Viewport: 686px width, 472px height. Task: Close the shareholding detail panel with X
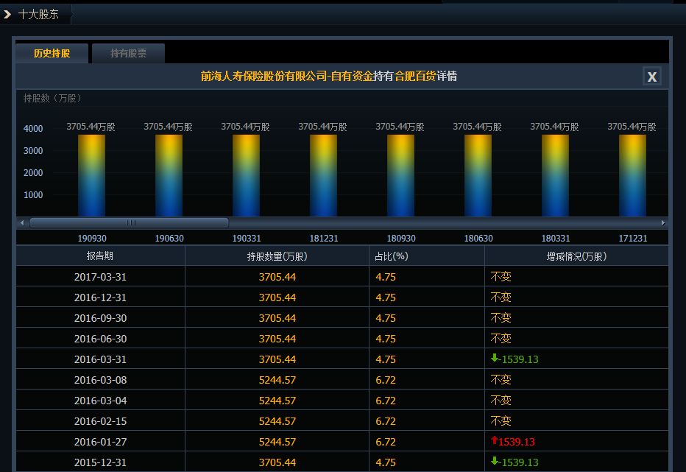click(651, 77)
